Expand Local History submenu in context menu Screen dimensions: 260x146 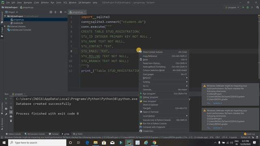(x=164, y=116)
